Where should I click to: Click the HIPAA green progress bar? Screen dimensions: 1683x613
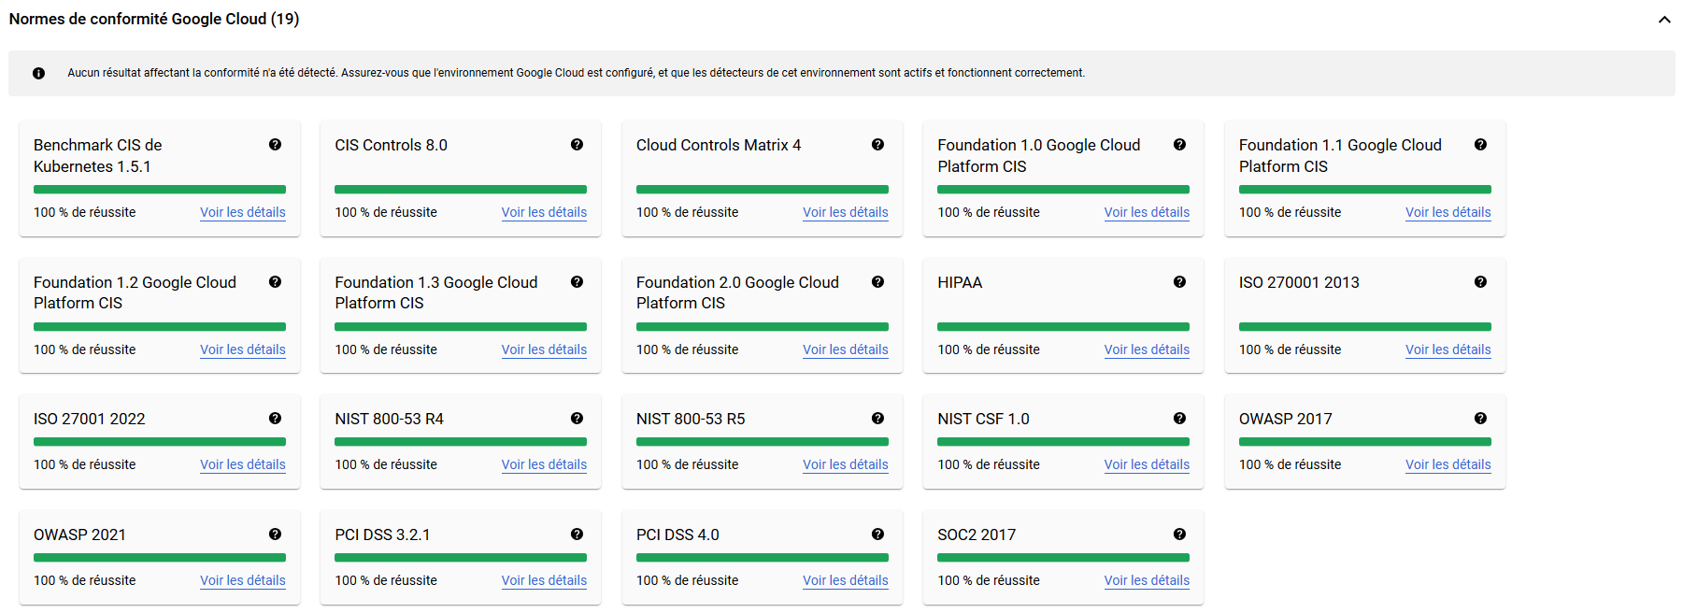click(x=1063, y=327)
